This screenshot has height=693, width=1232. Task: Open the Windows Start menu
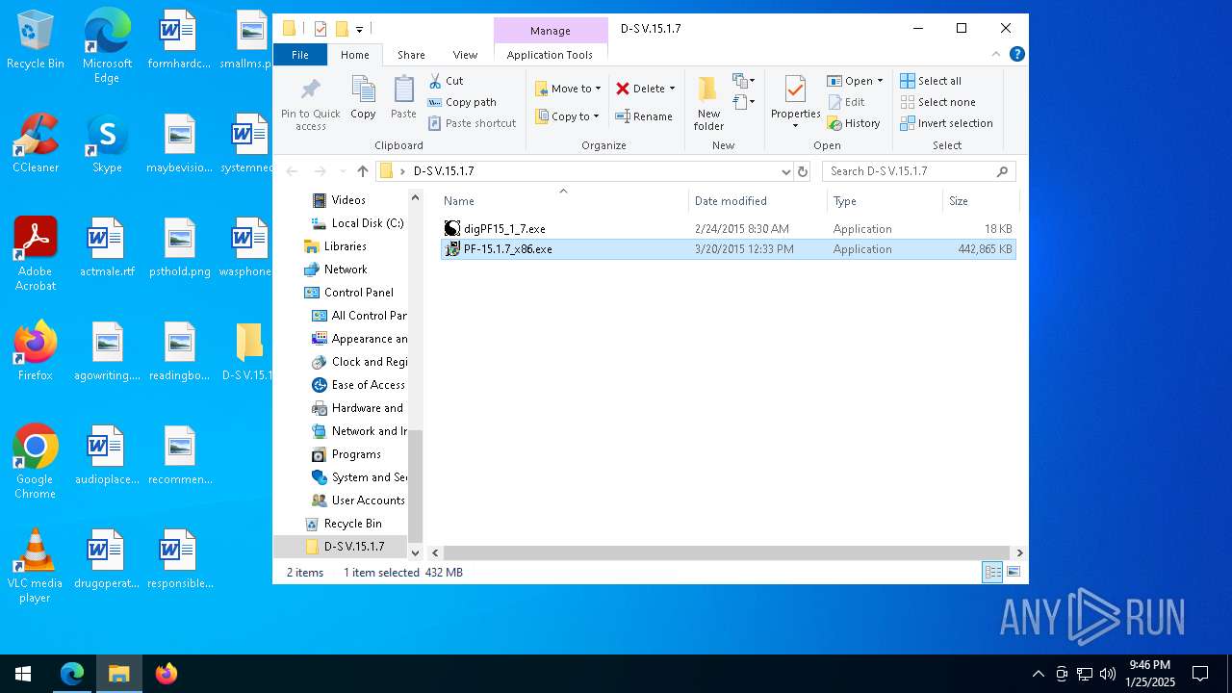23,674
